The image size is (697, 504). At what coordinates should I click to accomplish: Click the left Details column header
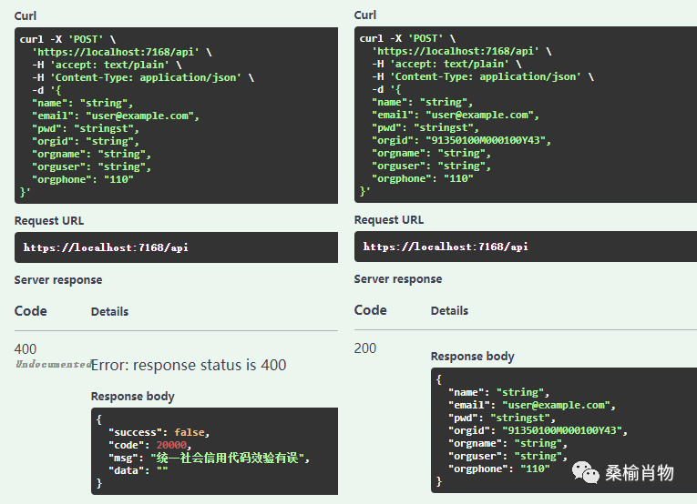coord(109,311)
